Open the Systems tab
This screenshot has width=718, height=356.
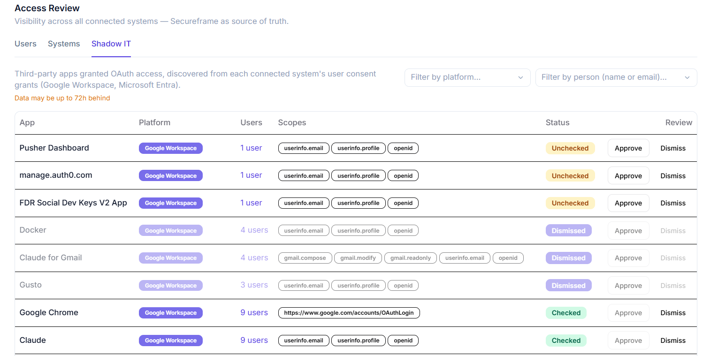[x=64, y=44]
